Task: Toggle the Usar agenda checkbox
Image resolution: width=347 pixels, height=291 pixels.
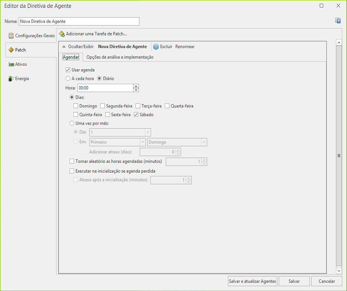Action: point(68,70)
